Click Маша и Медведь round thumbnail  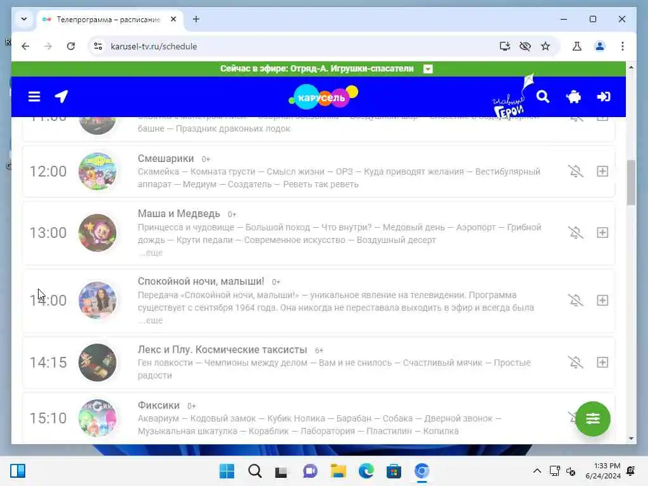pyautogui.click(x=97, y=233)
